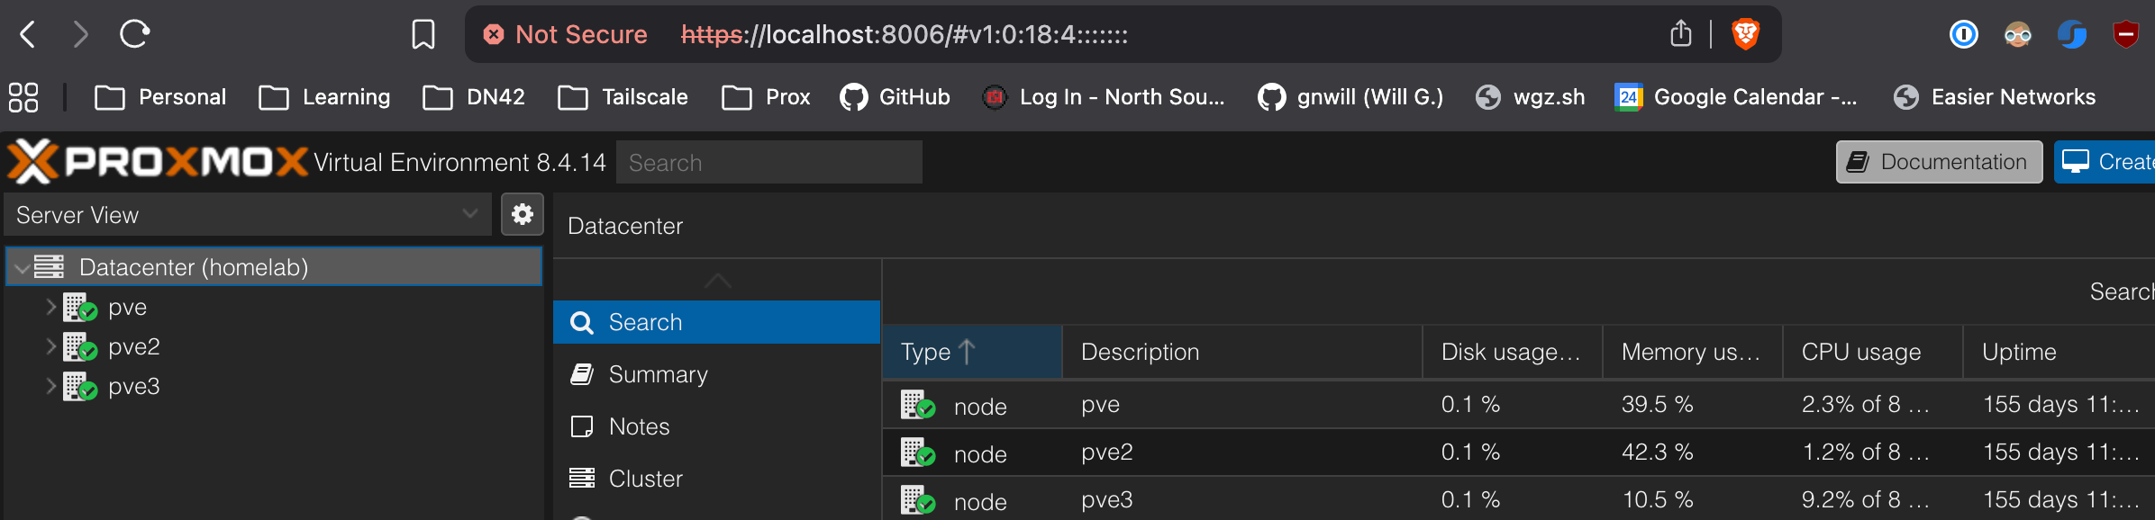Open the red shield extension icon
The width and height of the screenshot is (2155, 520).
pyautogui.click(x=2125, y=35)
